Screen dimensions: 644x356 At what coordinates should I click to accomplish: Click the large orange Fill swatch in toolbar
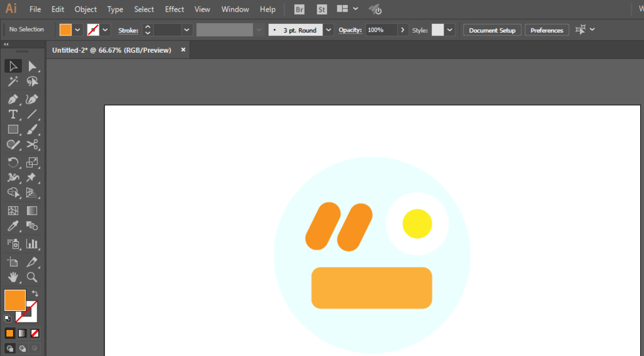15,300
